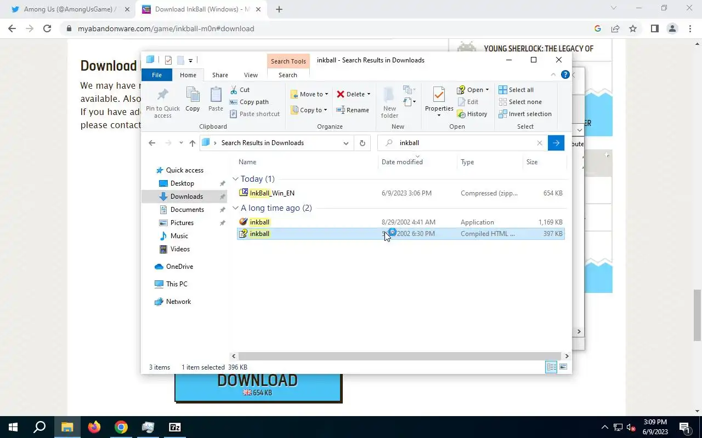The width and height of the screenshot is (702, 438).
Task: Open the Search ribbon tab
Action: (x=287, y=75)
